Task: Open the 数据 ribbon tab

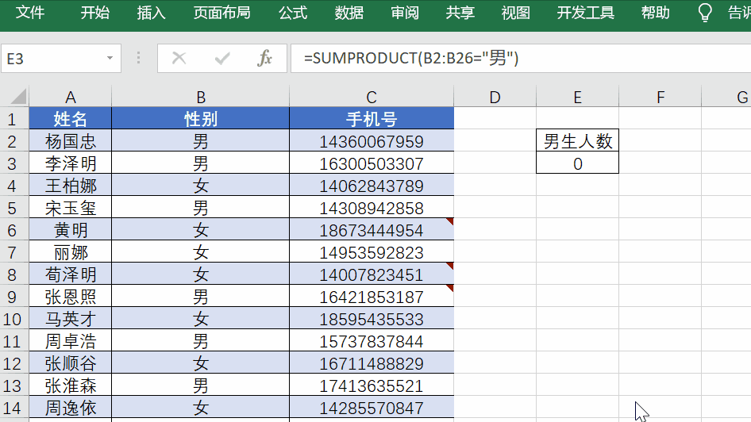Action: tap(349, 13)
